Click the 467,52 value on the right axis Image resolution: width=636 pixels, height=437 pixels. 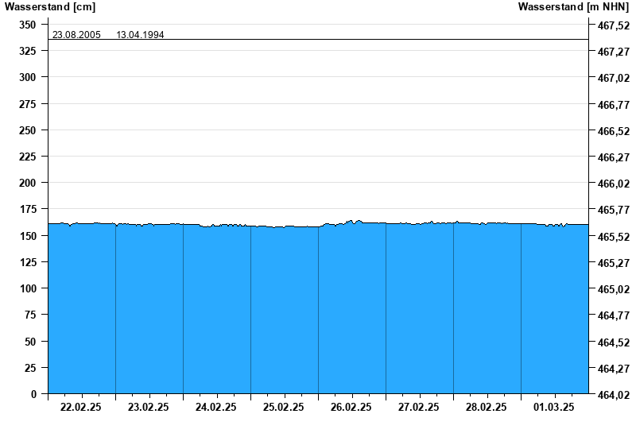click(x=613, y=25)
